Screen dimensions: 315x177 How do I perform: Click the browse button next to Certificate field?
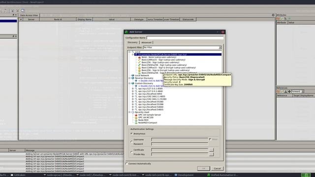tap(211, 150)
